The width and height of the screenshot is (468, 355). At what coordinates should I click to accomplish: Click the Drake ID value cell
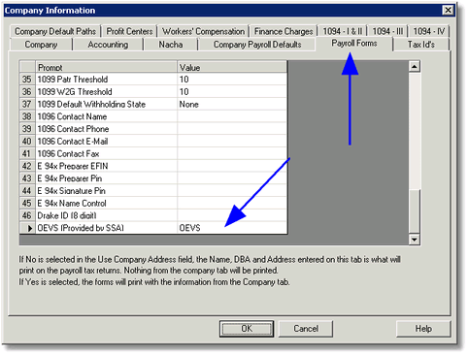tap(232, 215)
